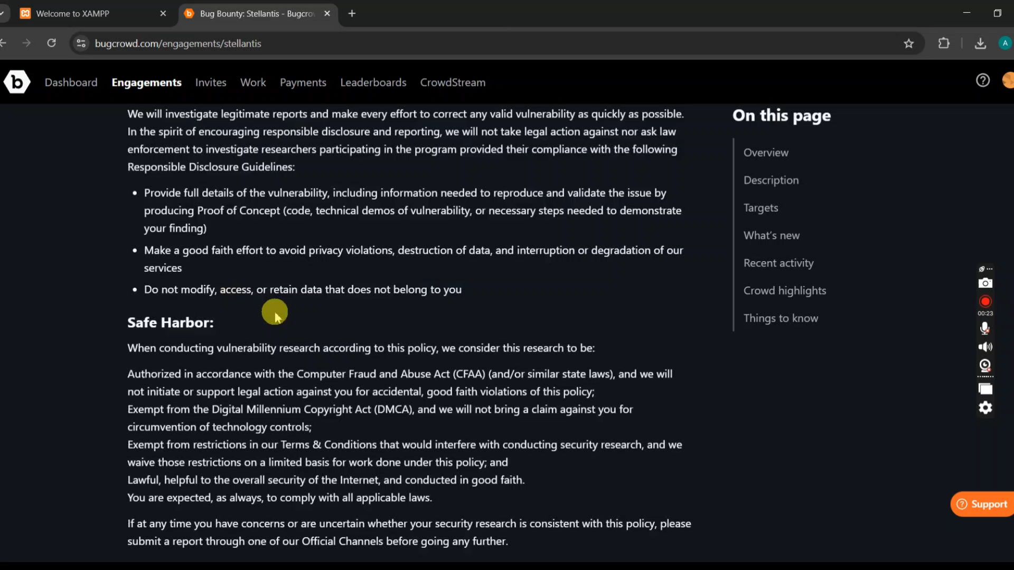1014x570 pixels.
Task: Open the user avatar in navigation bar
Action: click(x=1008, y=80)
